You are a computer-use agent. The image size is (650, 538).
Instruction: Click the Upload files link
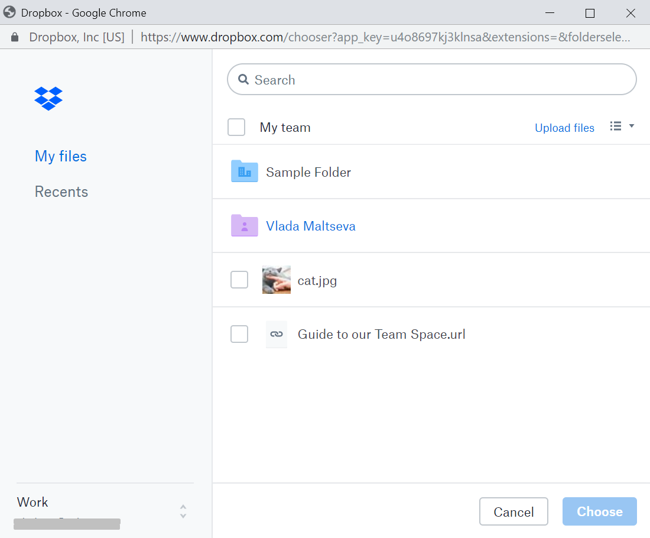(x=564, y=128)
